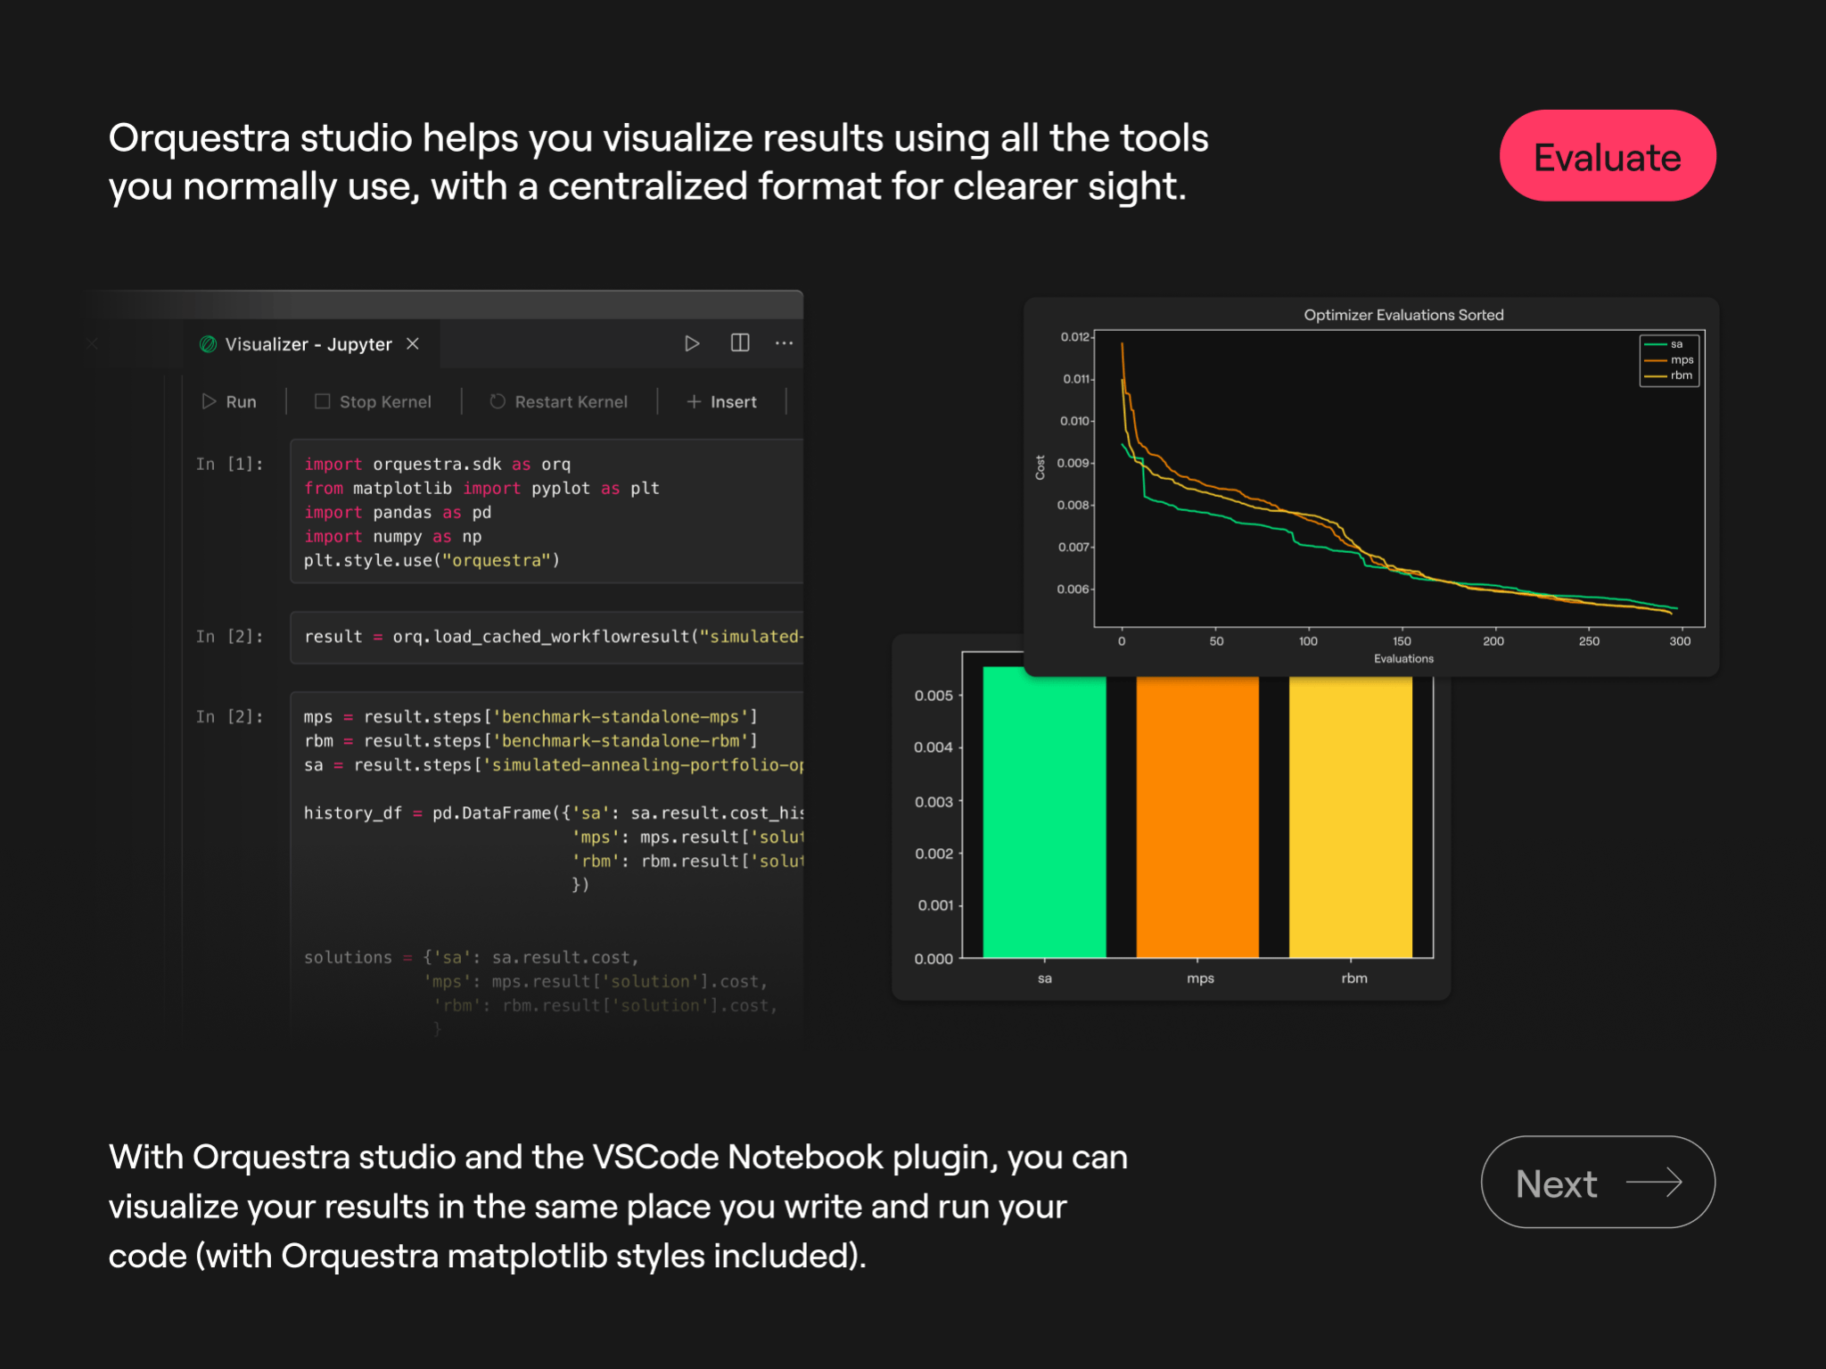This screenshot has width=1826, height=1369.
Task: Click the import pandas as pd line
Action: [398, 512]
